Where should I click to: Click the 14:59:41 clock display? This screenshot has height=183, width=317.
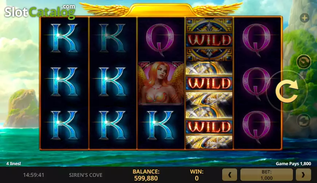point(34,175)
